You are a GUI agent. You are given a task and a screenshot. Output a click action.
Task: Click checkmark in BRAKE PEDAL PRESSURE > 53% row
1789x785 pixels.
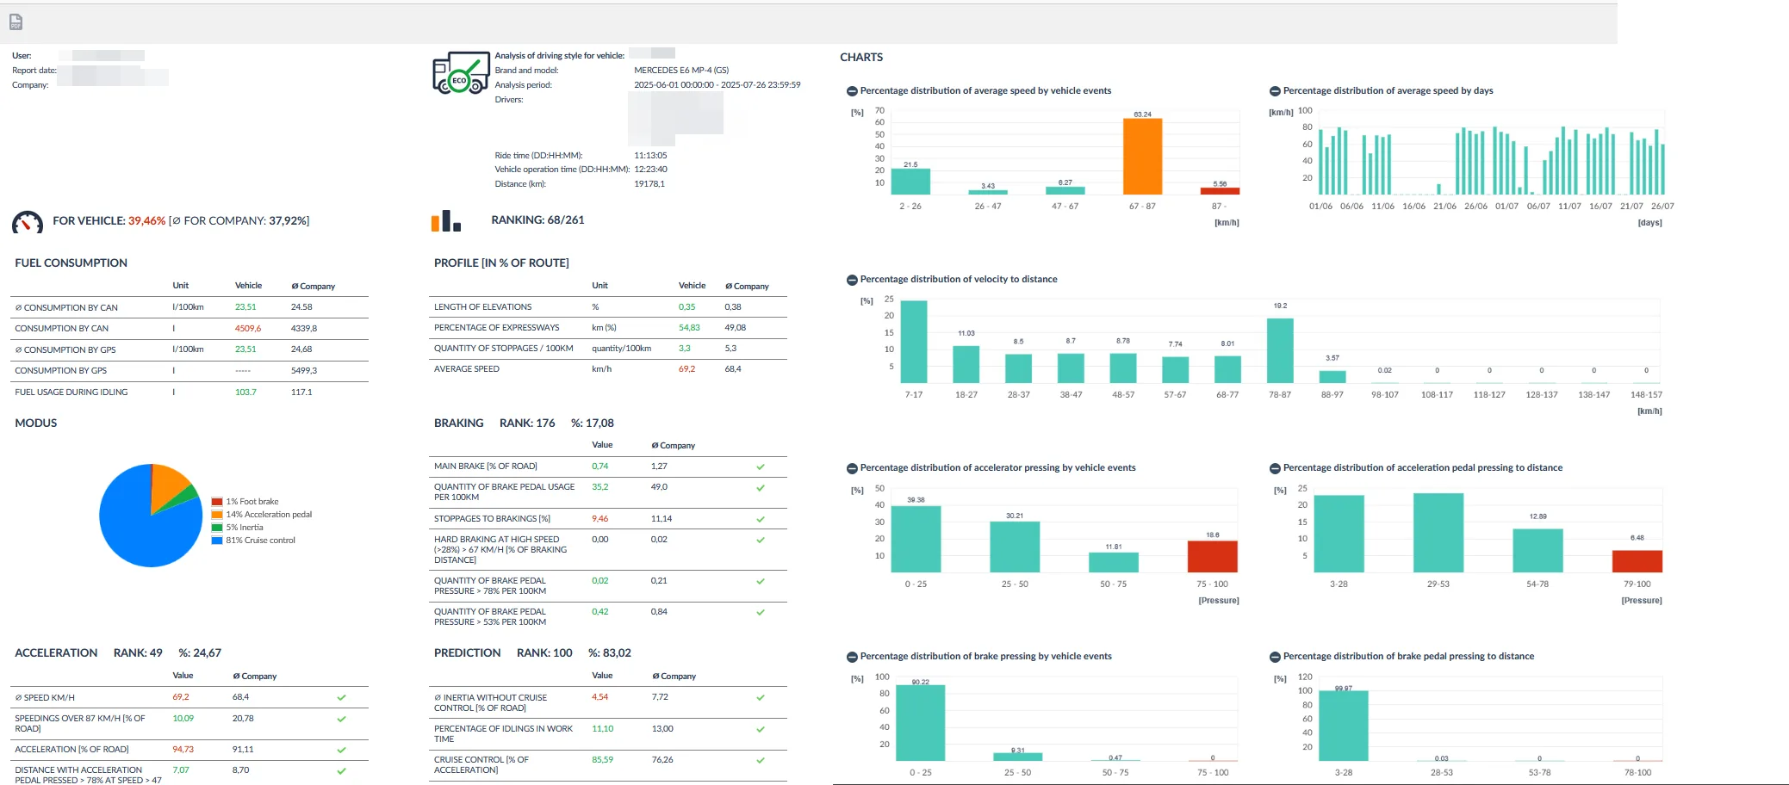click(761, 612)
